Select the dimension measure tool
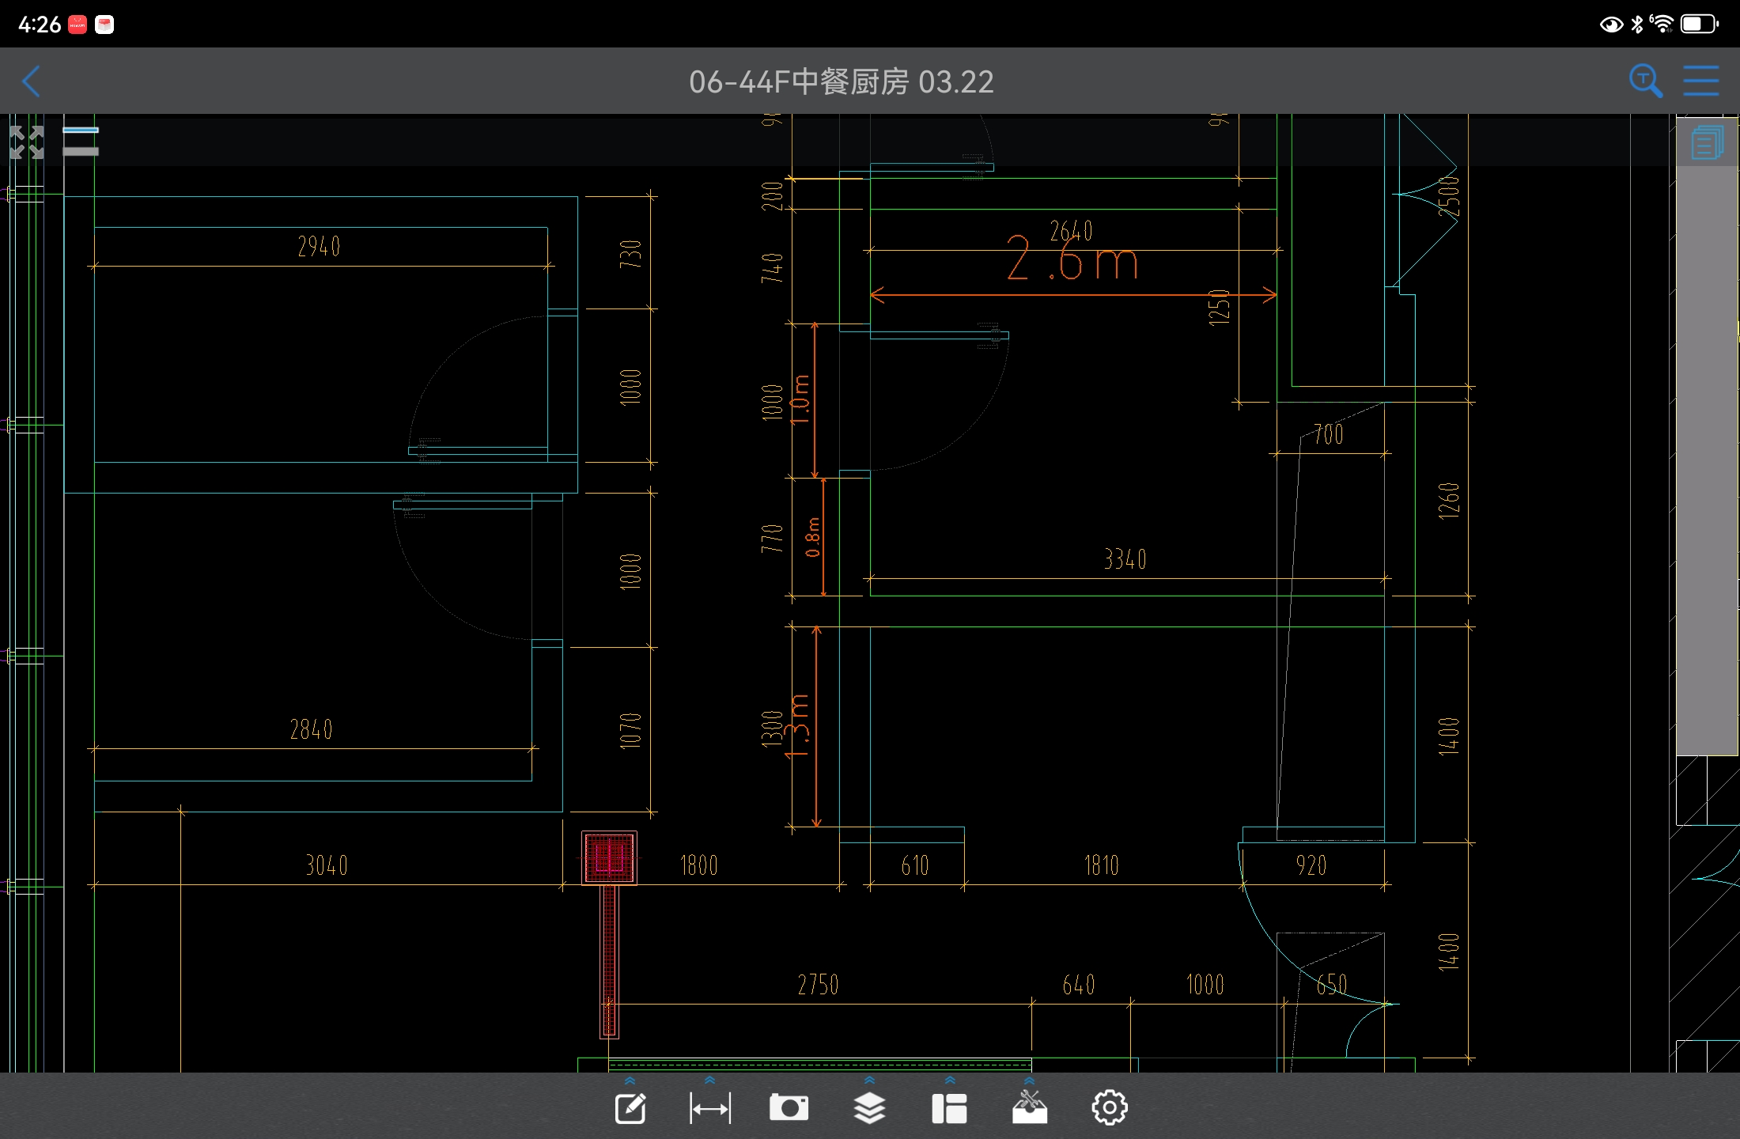Screen dimensions: 1740x1139 tap(709, 1108)
